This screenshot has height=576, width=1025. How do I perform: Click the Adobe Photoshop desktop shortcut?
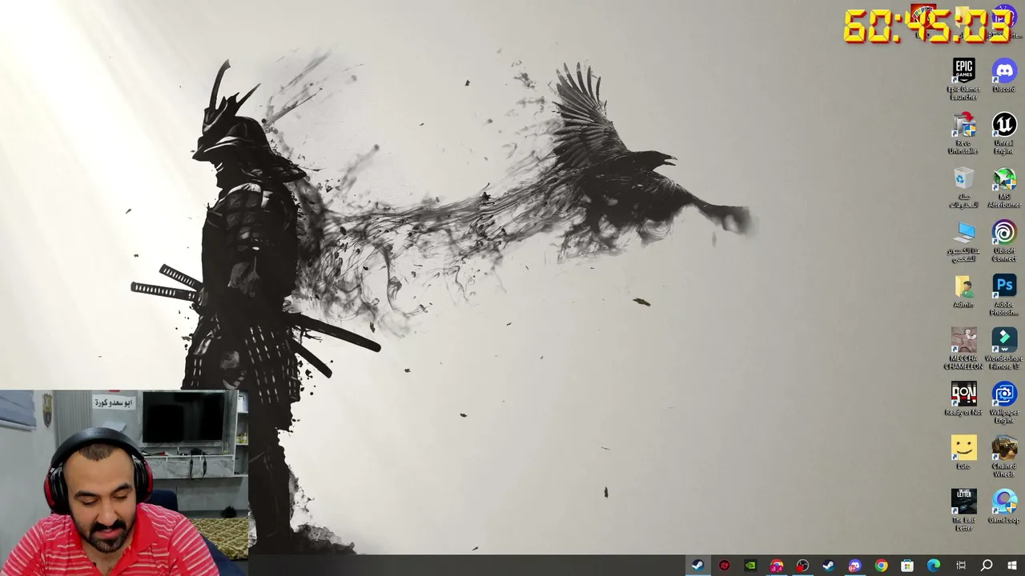pyautogui.click(x=1004, y=294)
